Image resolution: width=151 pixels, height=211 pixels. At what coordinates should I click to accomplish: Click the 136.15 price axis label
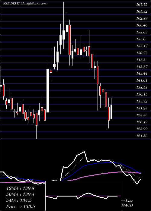click(x=142, y=95)
